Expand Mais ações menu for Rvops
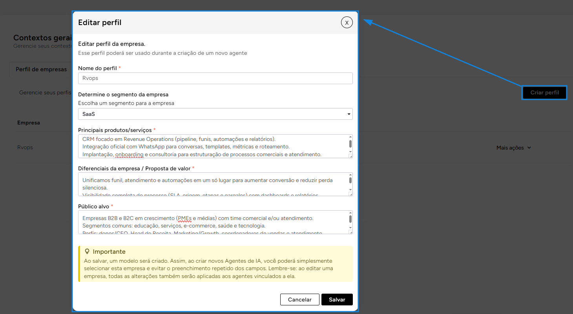This screenshot has width=573, height=314. coord(513,148)
